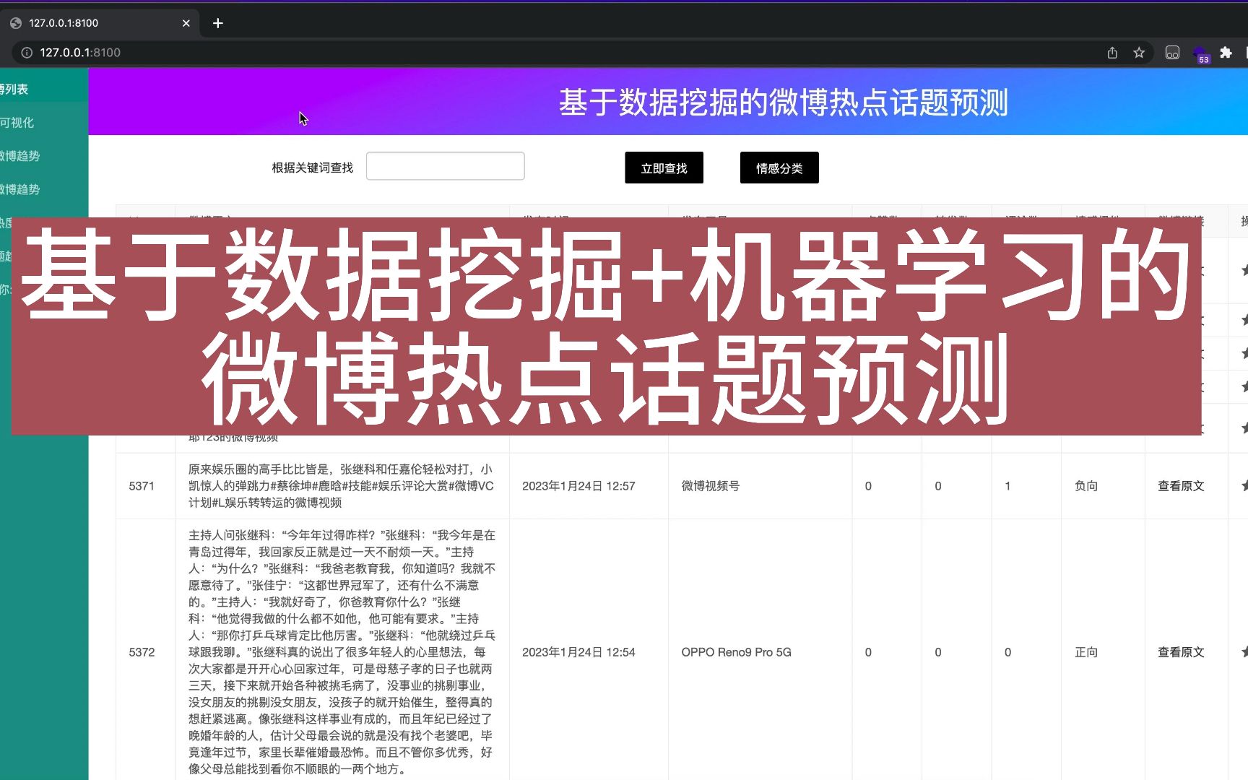Image resolution: width=1248 pixels, height=780 pixels.
Task: Click the date 2023年1月24日 12:57
Action: coord(578,486)
